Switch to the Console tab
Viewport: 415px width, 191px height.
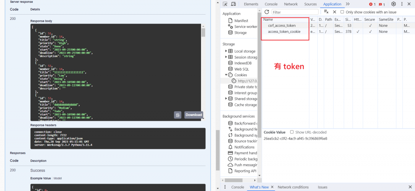tap(271, 4)
